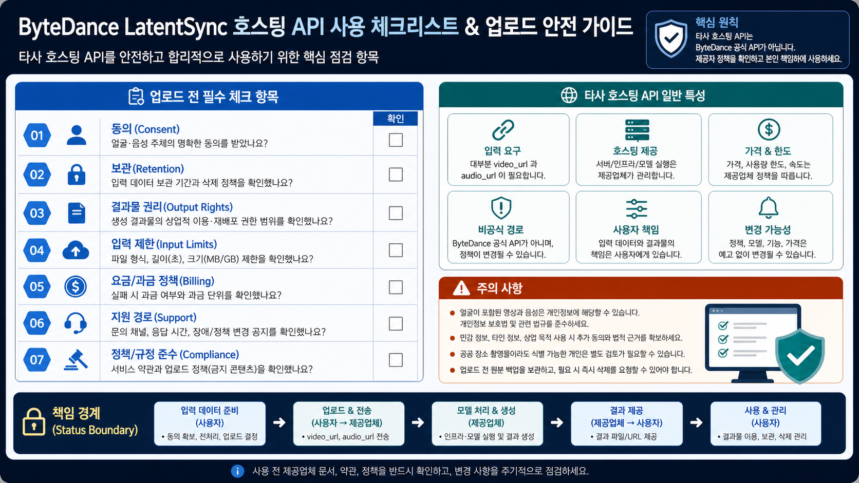Viewport: 859px width, 483px height.
Task: Check the 입력 제한 (Input Limits) checkbox
Action: 396,250
